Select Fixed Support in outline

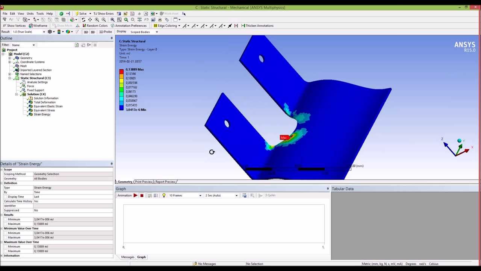[35, 90]
